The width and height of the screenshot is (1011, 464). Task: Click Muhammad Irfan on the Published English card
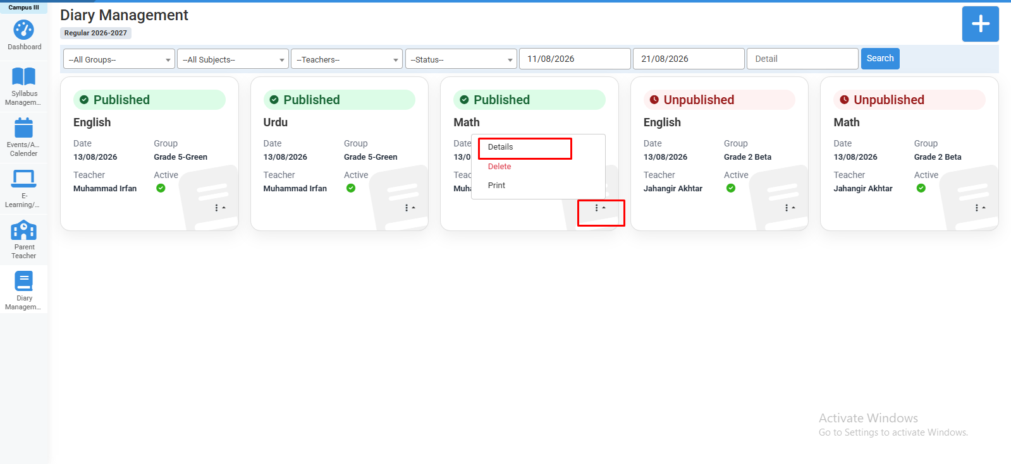pyautogui.click(x=105, y=189)
